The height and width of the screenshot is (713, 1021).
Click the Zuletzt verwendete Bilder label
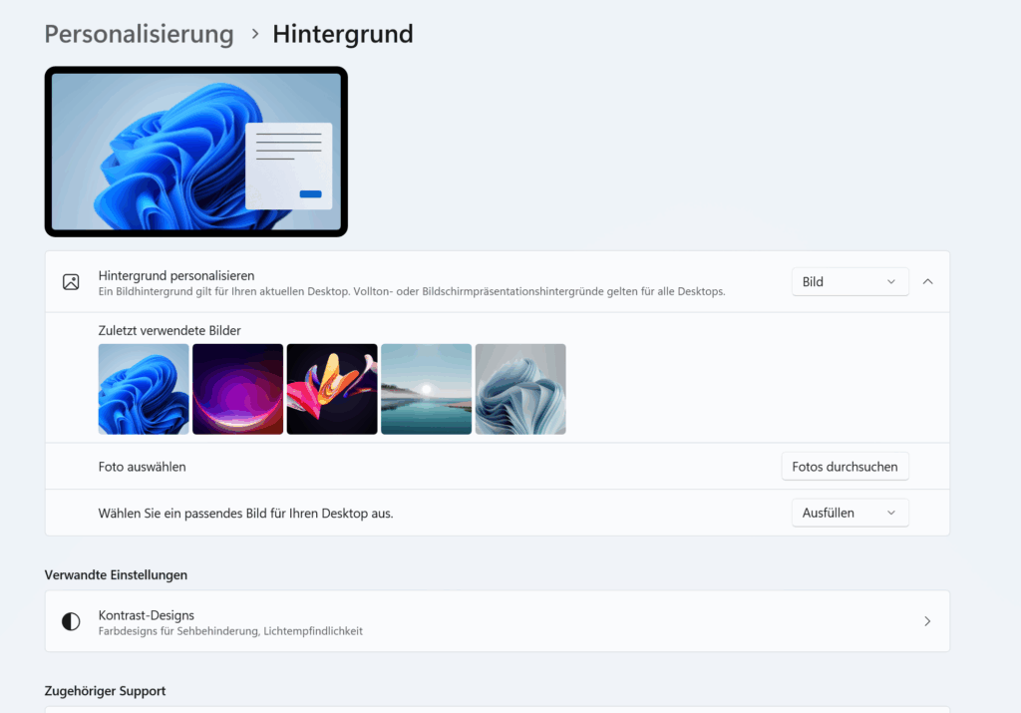pyautogui.click(x=170, y=330)
